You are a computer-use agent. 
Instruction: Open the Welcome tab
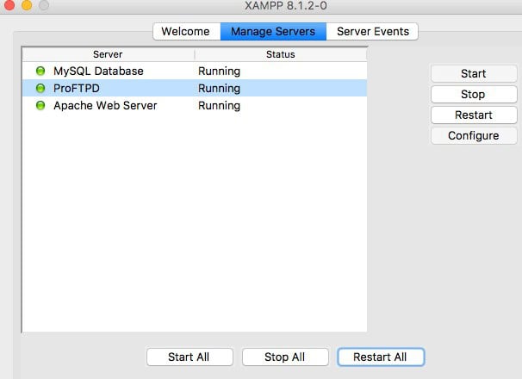click(187, 31)
